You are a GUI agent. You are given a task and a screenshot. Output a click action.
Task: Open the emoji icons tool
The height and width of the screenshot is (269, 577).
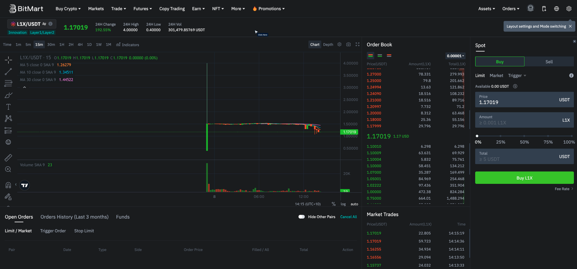[x=8, y=142]
